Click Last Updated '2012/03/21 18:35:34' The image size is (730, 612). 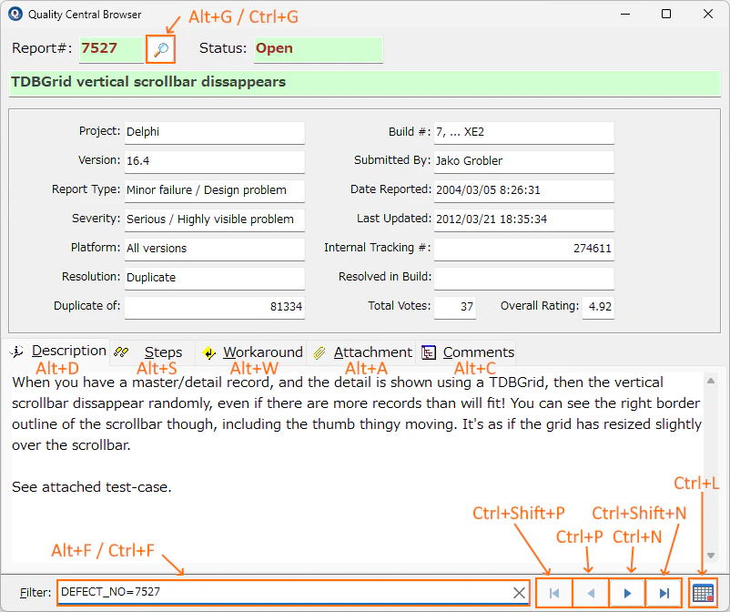524,219
